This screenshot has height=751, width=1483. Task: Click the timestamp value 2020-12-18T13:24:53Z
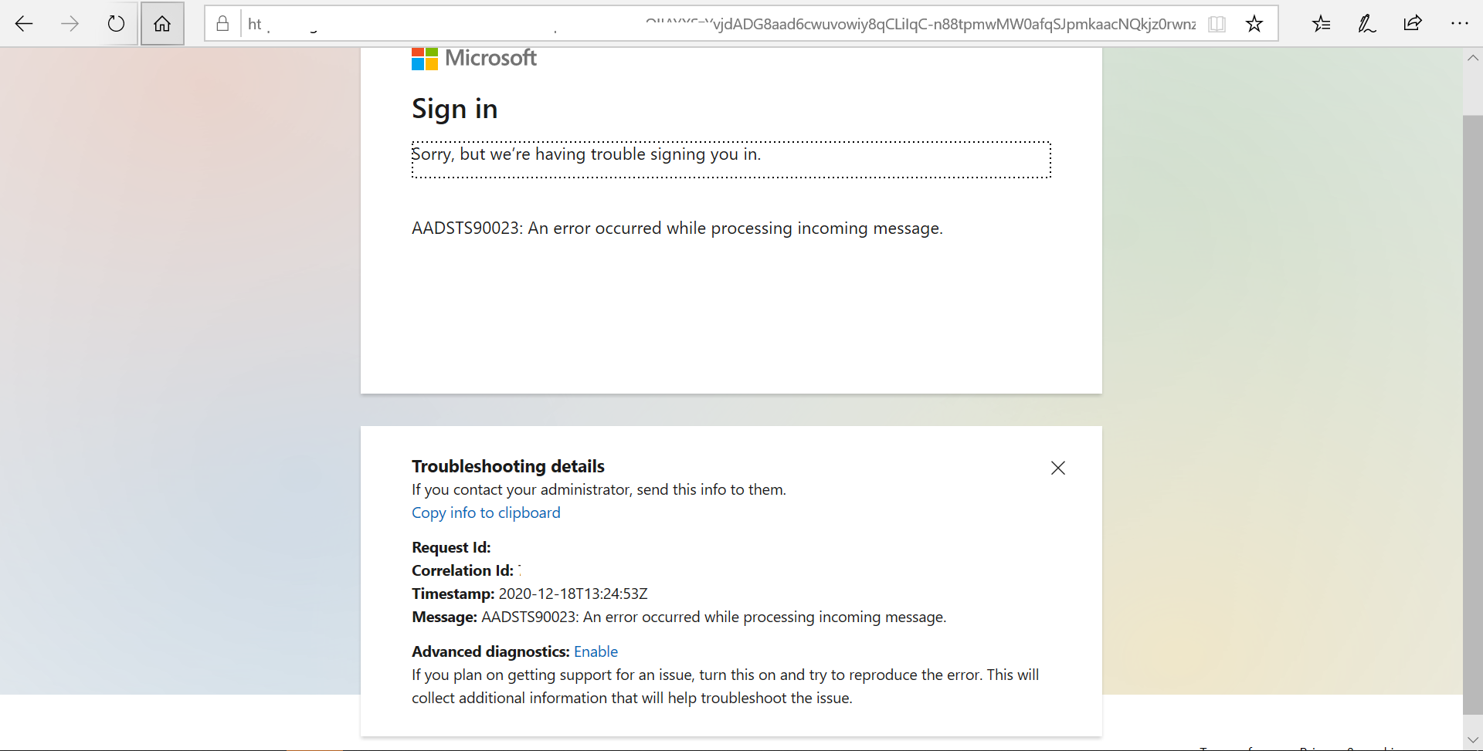(573, 594)
